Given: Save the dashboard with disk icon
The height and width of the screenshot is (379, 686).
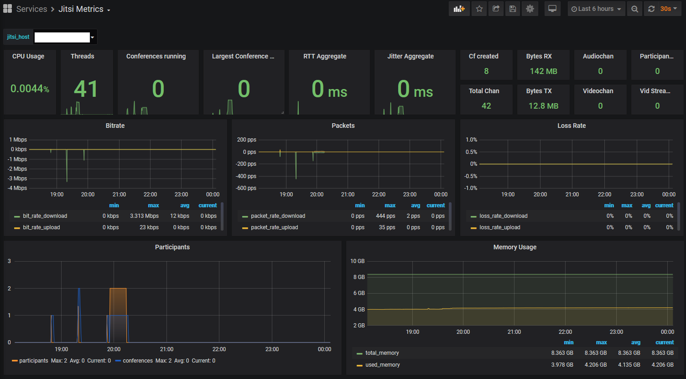Looking at the screenshot, I should coord(513,9).
